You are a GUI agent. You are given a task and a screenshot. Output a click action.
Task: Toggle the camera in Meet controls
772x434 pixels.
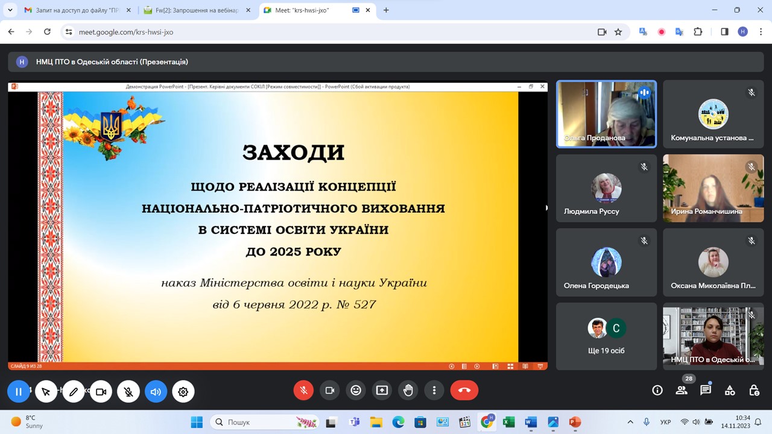[330, 391]
